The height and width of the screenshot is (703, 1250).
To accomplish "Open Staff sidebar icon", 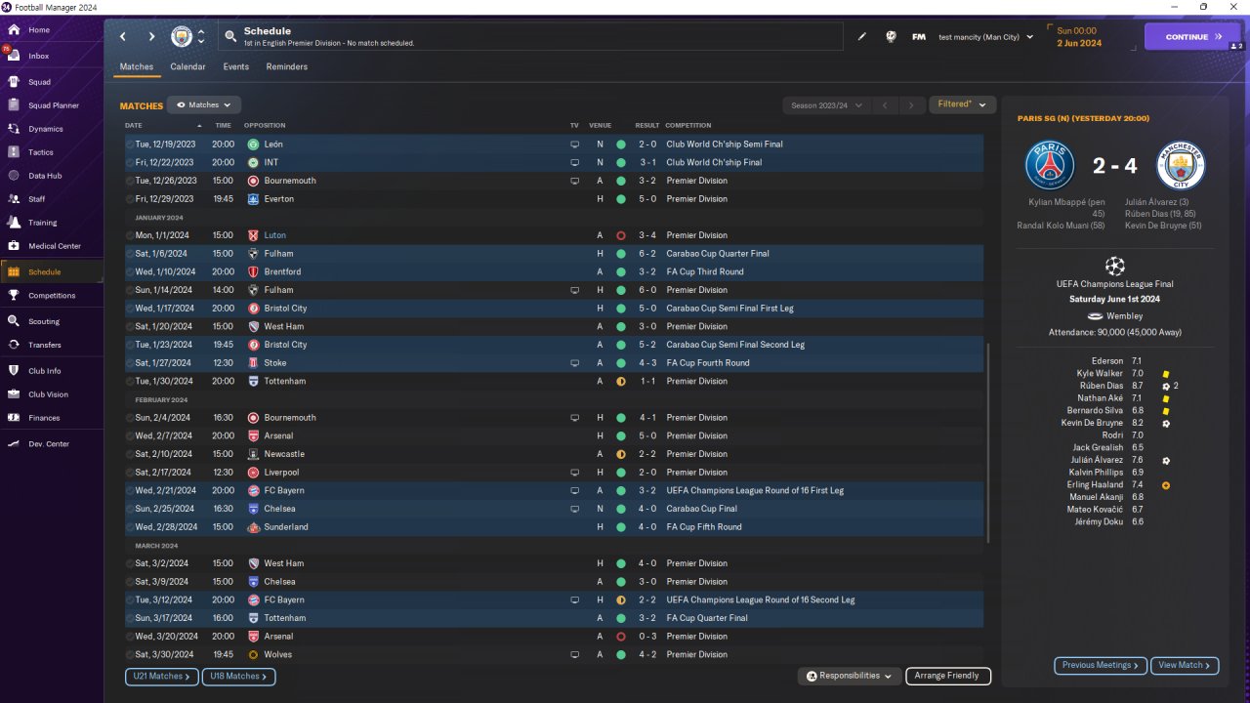I will pos(14,199).
